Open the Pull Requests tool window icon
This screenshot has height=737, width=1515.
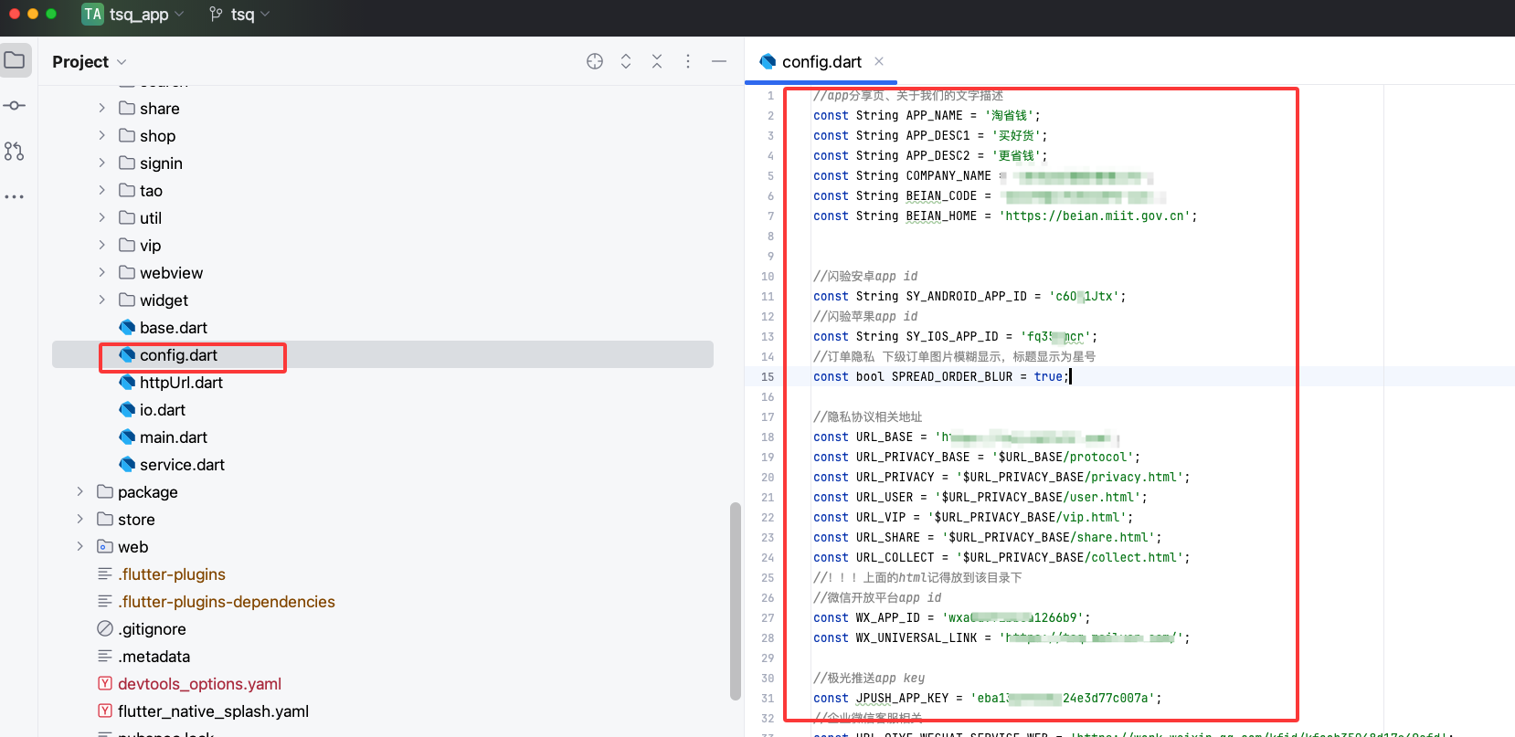(x=15, y=152)
